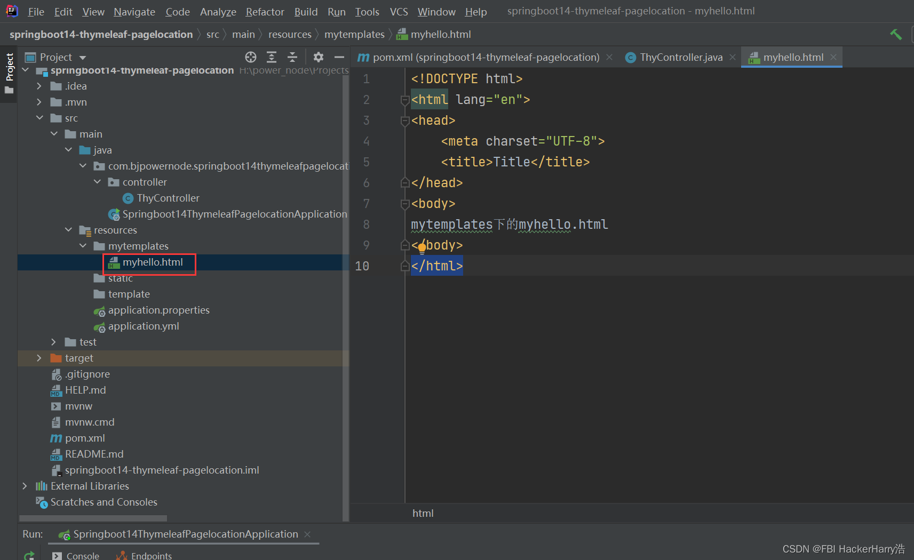Collapse the java folder
Screen dimensions: 914x560
pos(68,150)
